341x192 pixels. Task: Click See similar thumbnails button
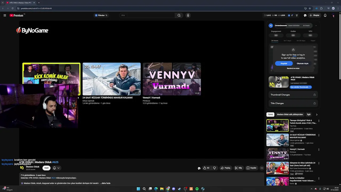(301, 87)
